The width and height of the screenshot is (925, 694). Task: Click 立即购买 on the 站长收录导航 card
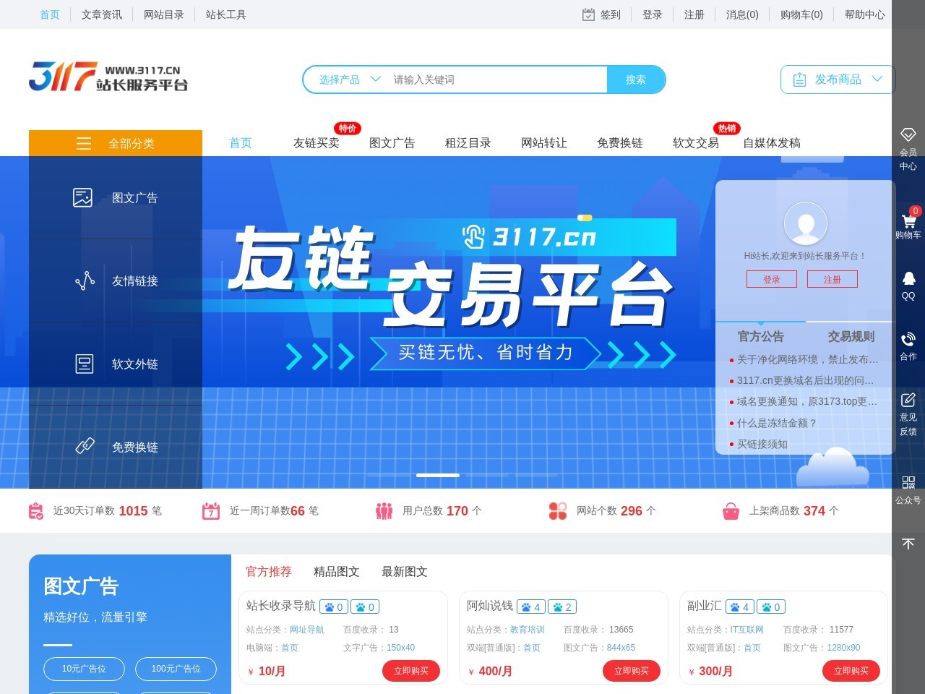[x=412, y=671]
